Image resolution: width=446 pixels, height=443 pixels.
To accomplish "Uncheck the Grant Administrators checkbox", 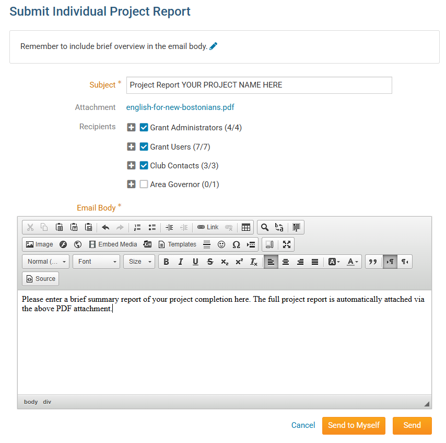I will (144, 128).
